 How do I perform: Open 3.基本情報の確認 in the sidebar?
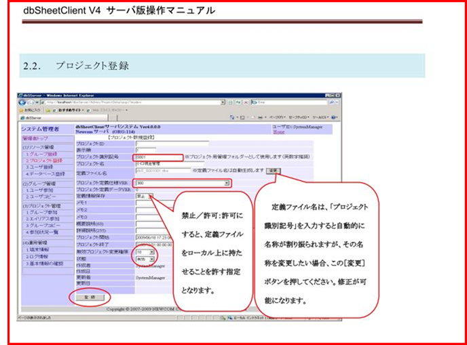(x=44, y=264)
